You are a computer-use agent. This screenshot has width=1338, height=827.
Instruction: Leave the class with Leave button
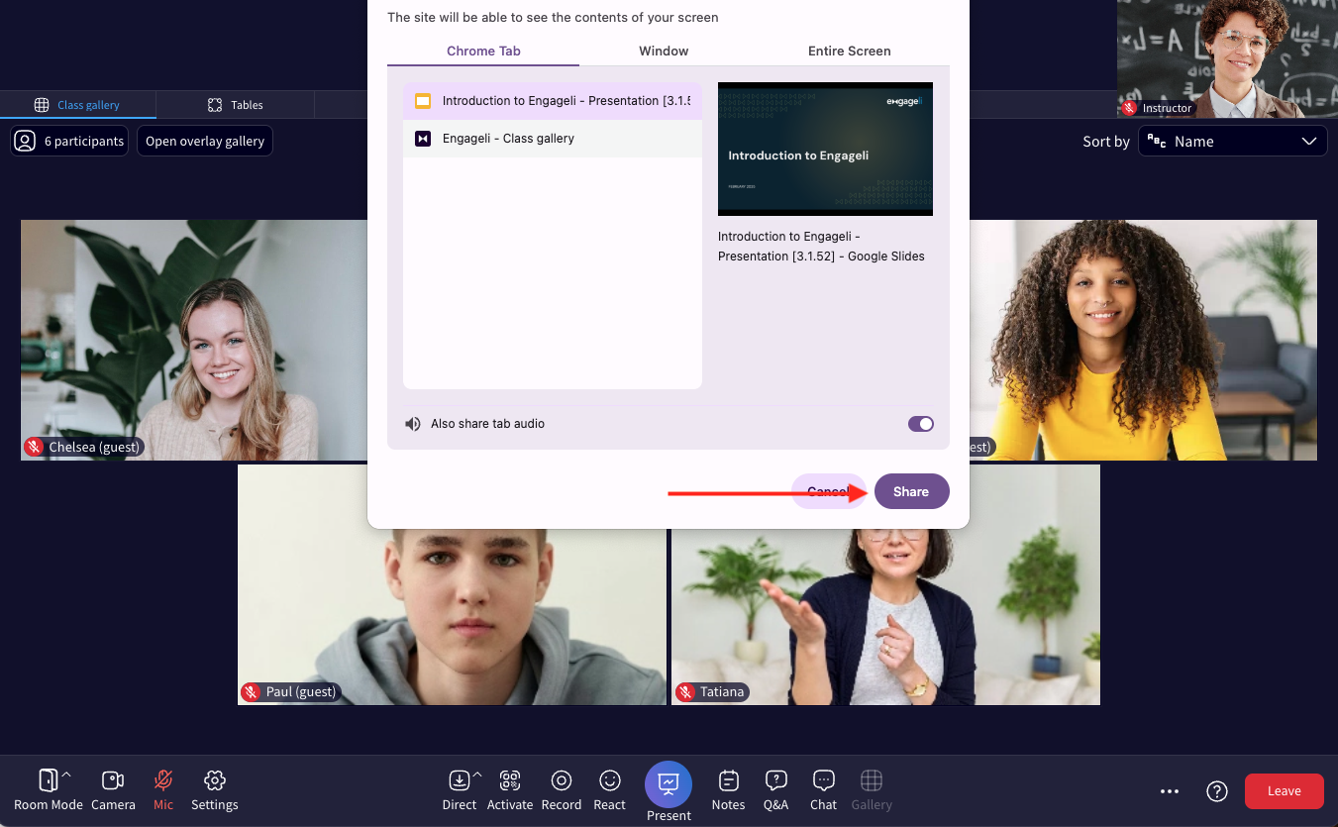1285,791
